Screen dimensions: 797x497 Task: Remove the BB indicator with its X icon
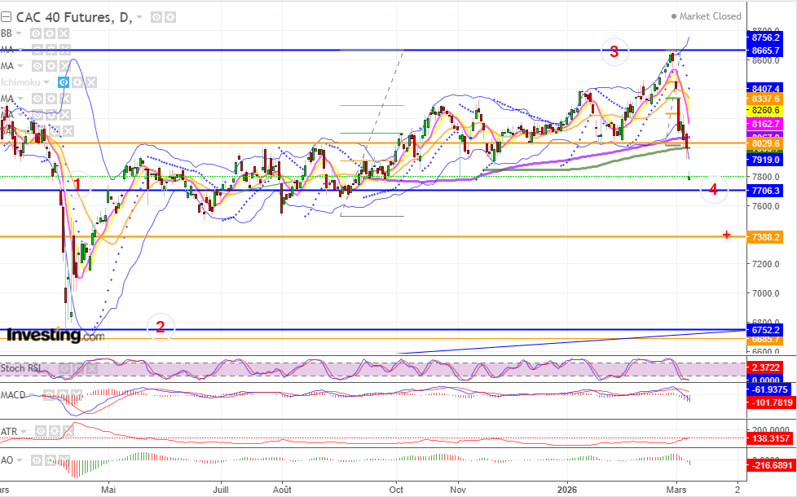(x=63, y=33)
